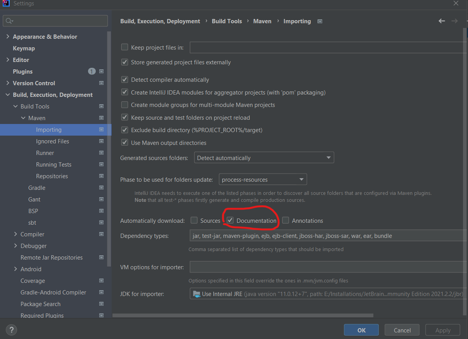Toggle Keep source and test folders on reload
Image resolution: width=468 pixels, height=339 pixels.
[x=124, y=117]
